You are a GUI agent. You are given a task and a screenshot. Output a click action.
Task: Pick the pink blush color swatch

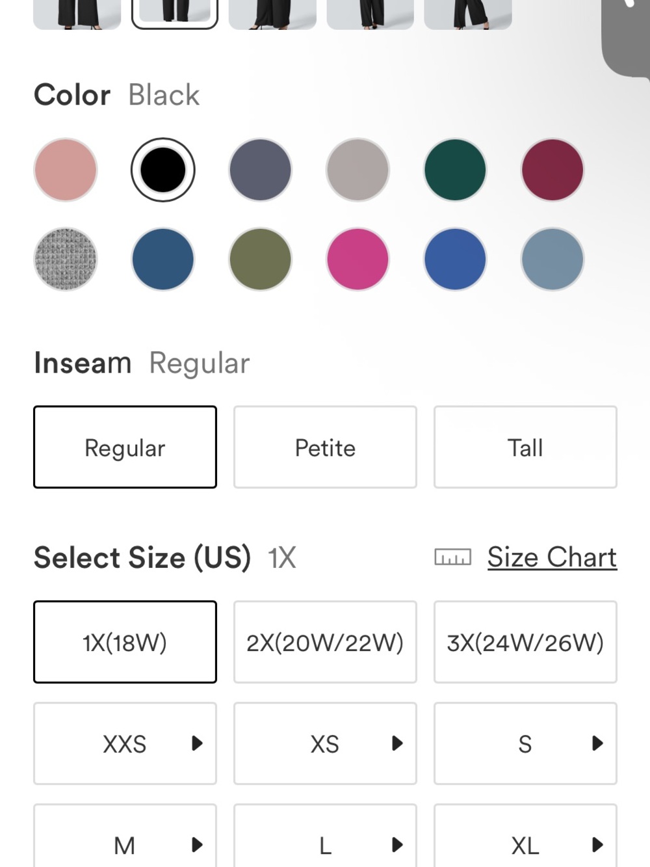[x=66, y=170]
